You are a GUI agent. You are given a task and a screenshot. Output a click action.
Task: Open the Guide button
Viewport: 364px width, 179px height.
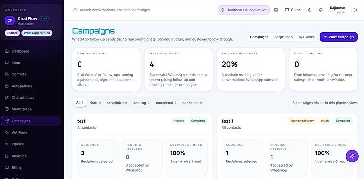point(293,10)
